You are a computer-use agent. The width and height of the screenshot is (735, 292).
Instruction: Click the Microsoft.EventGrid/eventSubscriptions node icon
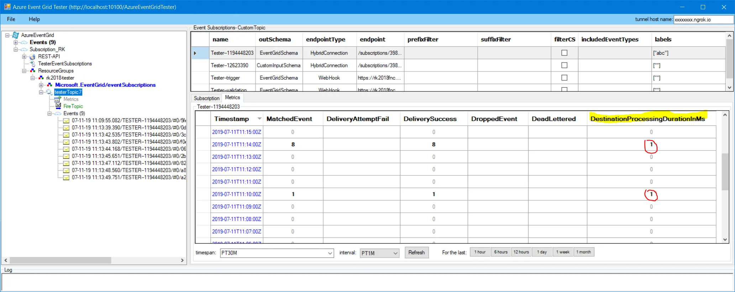pyautogui.click(x=49, y=85)
